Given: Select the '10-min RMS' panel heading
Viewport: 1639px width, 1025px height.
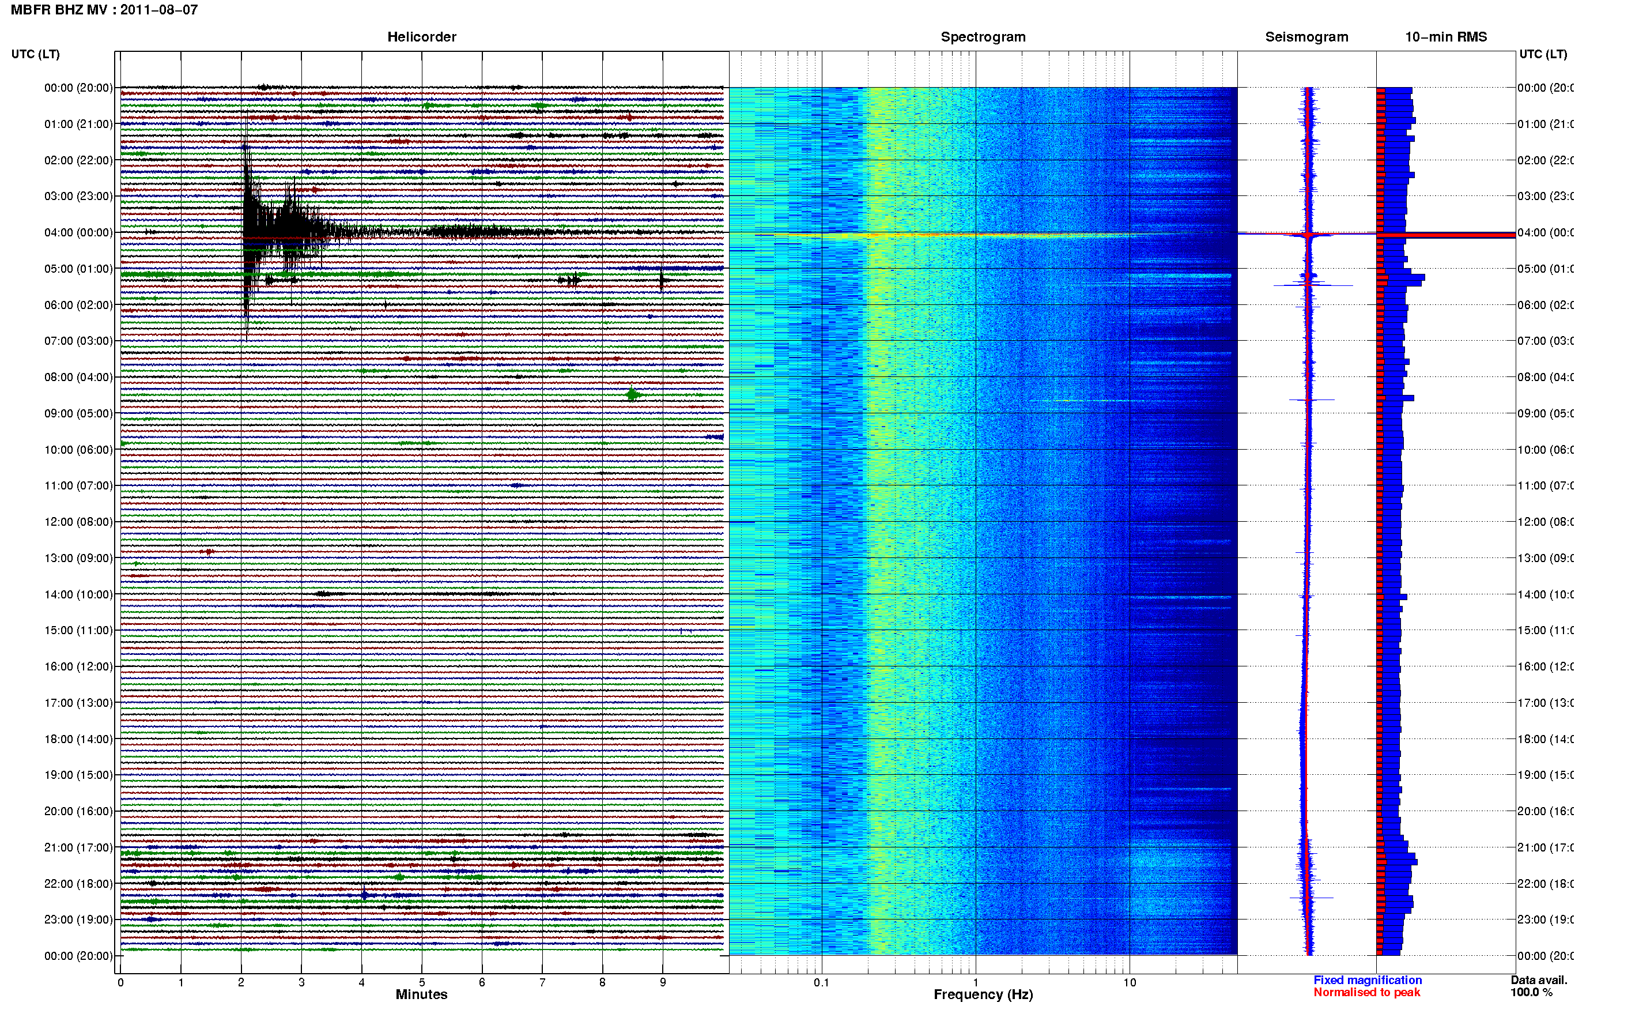Looking at the screenshot, I should [1446, 37].
